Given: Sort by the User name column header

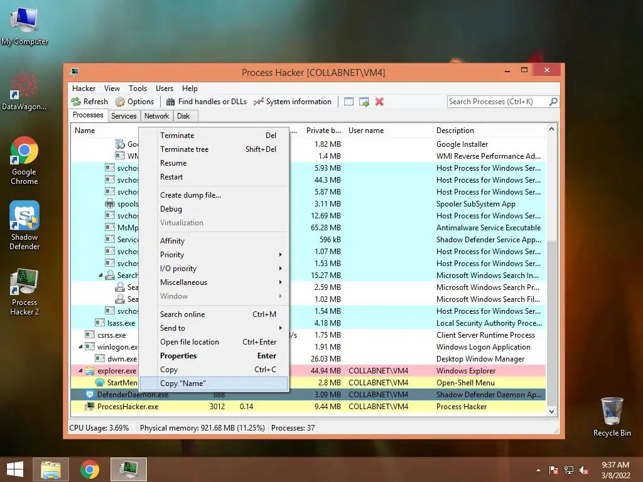Looking at the screenshot, I should (x=388, y=131).
